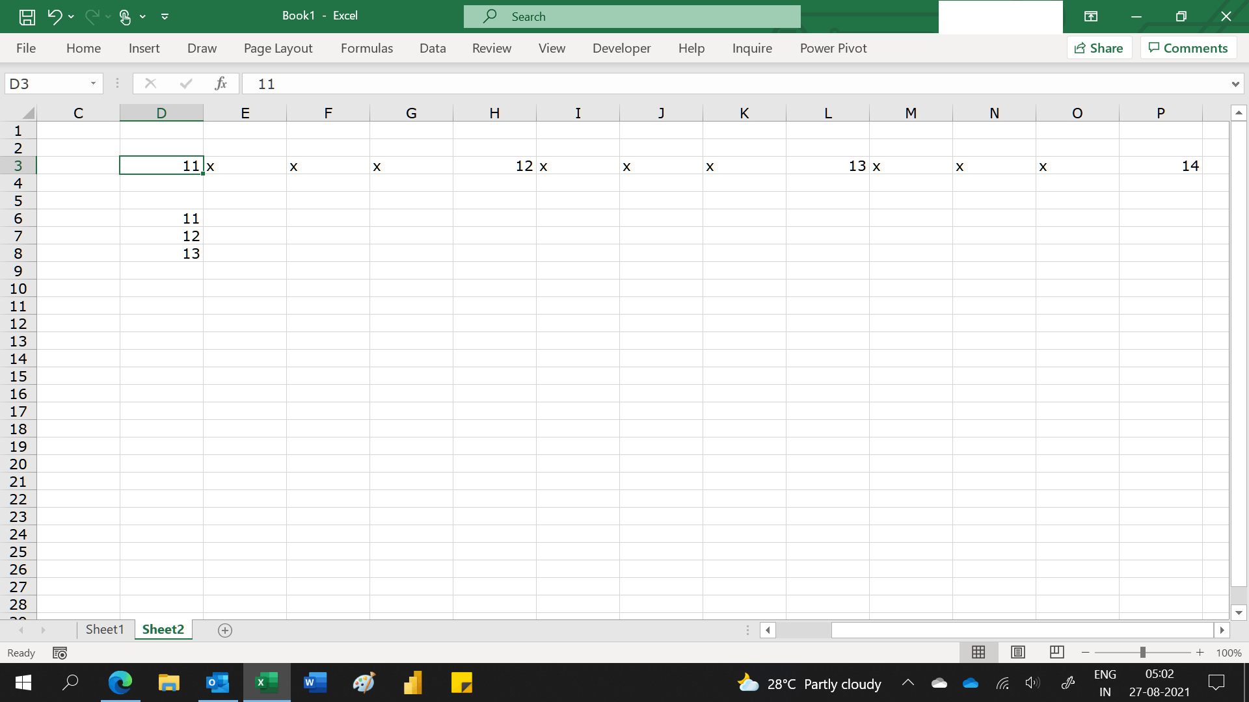Click the zoom slider handle
Image resolution: width=1249 pixels, height=702 pixels.
coord(1142,652)
